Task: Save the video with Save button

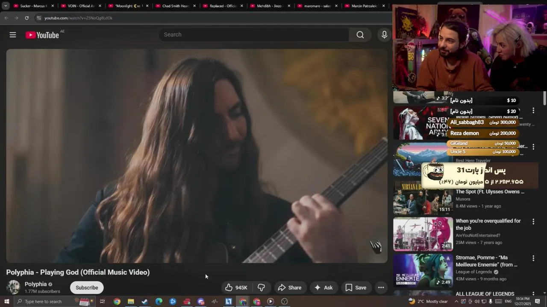Action: point(356,288)
